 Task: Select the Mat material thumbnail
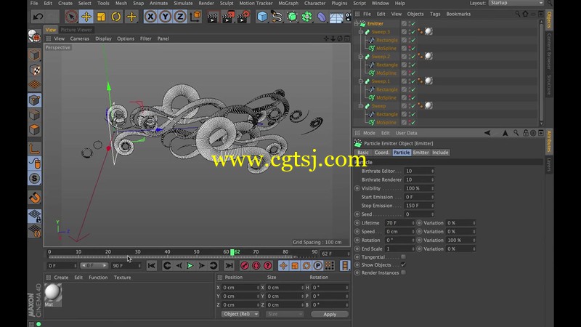point(53,293)
